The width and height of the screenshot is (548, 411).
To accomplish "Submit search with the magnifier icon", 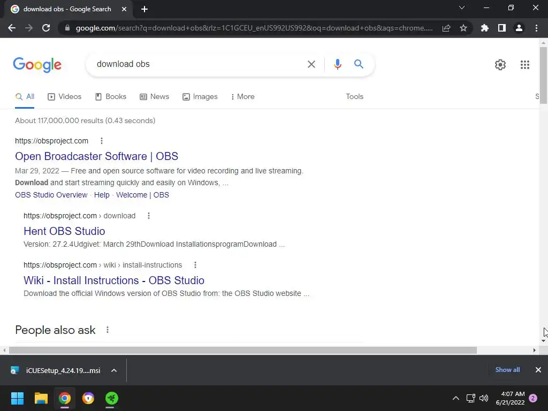I will pyautogui.click(x=359, y=64).
